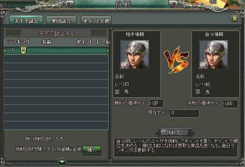Click the 勝利の獲得ポイント value box
245x167 pixels.
pos(156,103)
